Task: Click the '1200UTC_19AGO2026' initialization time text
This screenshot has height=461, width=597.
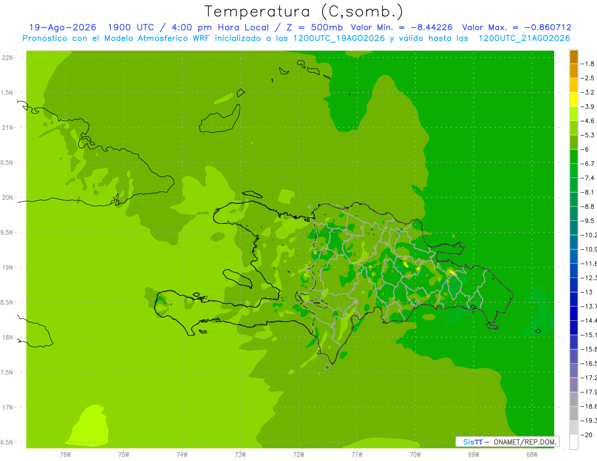Action: click(339, 38)
